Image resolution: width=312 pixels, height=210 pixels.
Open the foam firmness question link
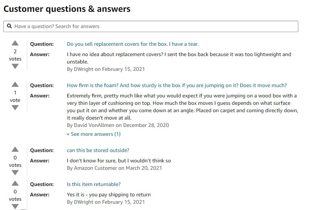177,85
